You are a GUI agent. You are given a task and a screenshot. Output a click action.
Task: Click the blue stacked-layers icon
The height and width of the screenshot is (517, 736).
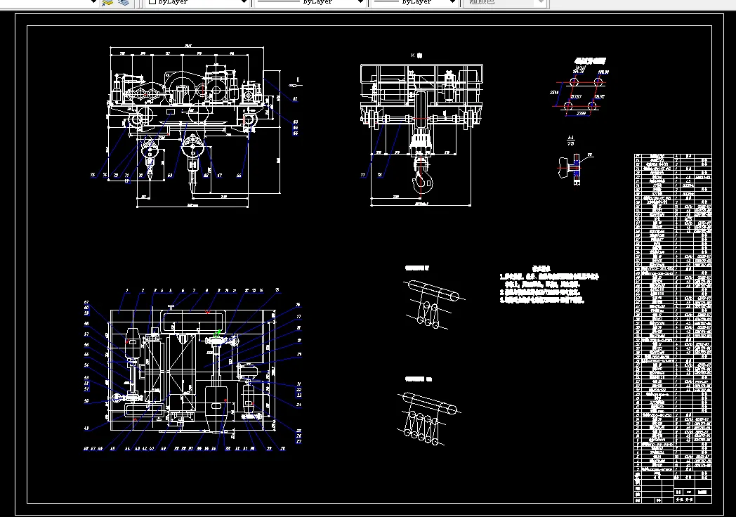[x=124, y=2]
